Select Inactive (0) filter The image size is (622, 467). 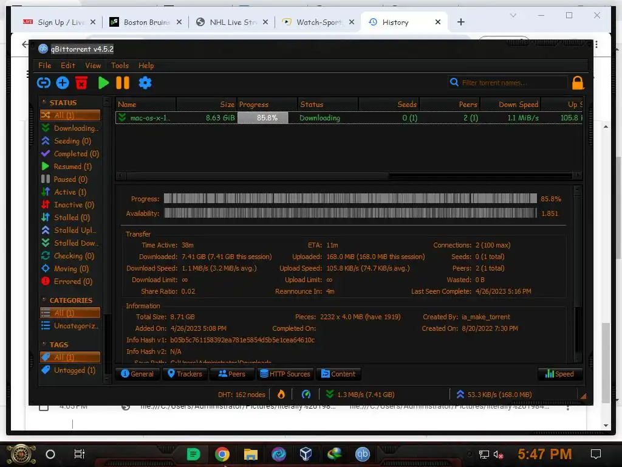(70, 204)
